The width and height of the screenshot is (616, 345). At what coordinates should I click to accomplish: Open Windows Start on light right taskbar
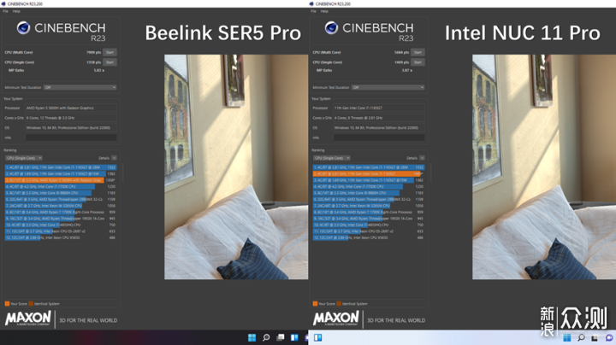click(567, 337)
